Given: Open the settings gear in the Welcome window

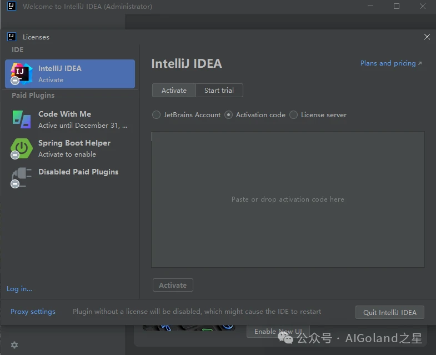Looking at the screenshot, I should (14, 345).
